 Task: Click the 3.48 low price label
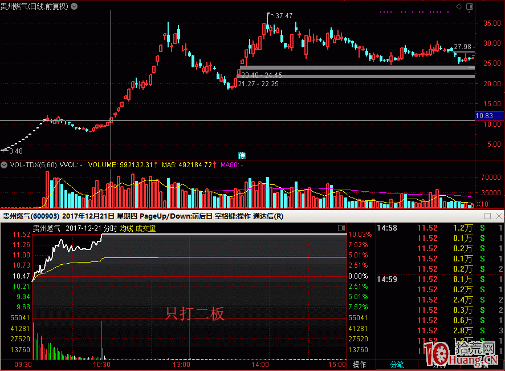pos(16,151)
